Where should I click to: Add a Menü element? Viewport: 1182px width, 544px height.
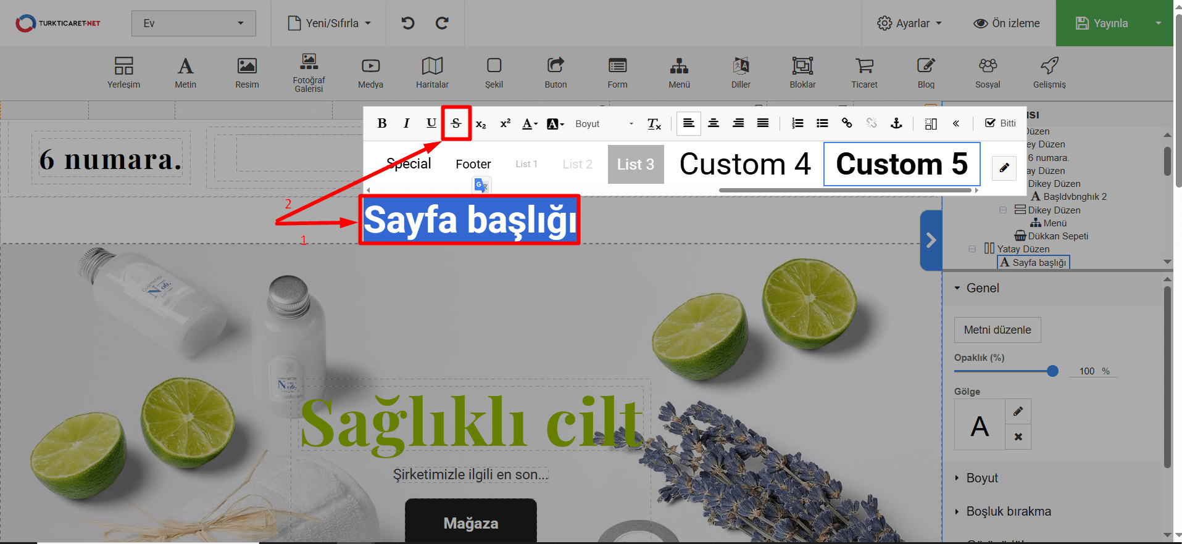pos(679,73)
